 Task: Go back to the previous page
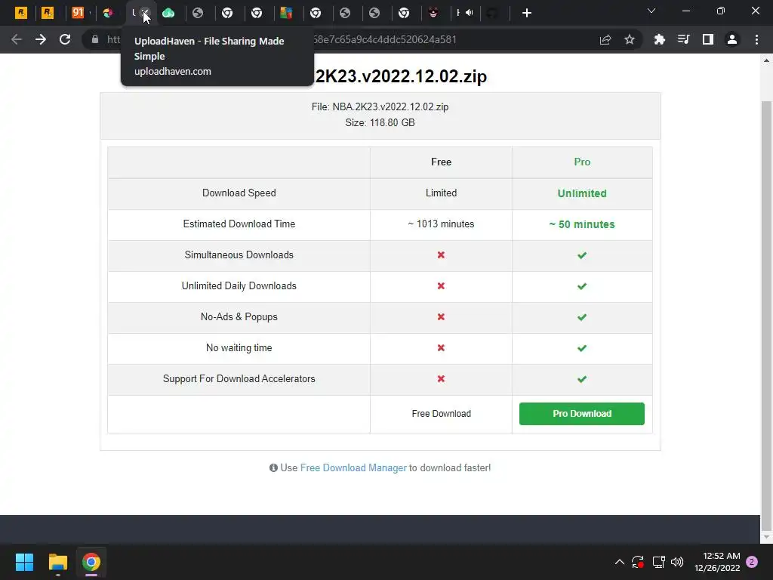pyautogui.click(x=17, y=39)
